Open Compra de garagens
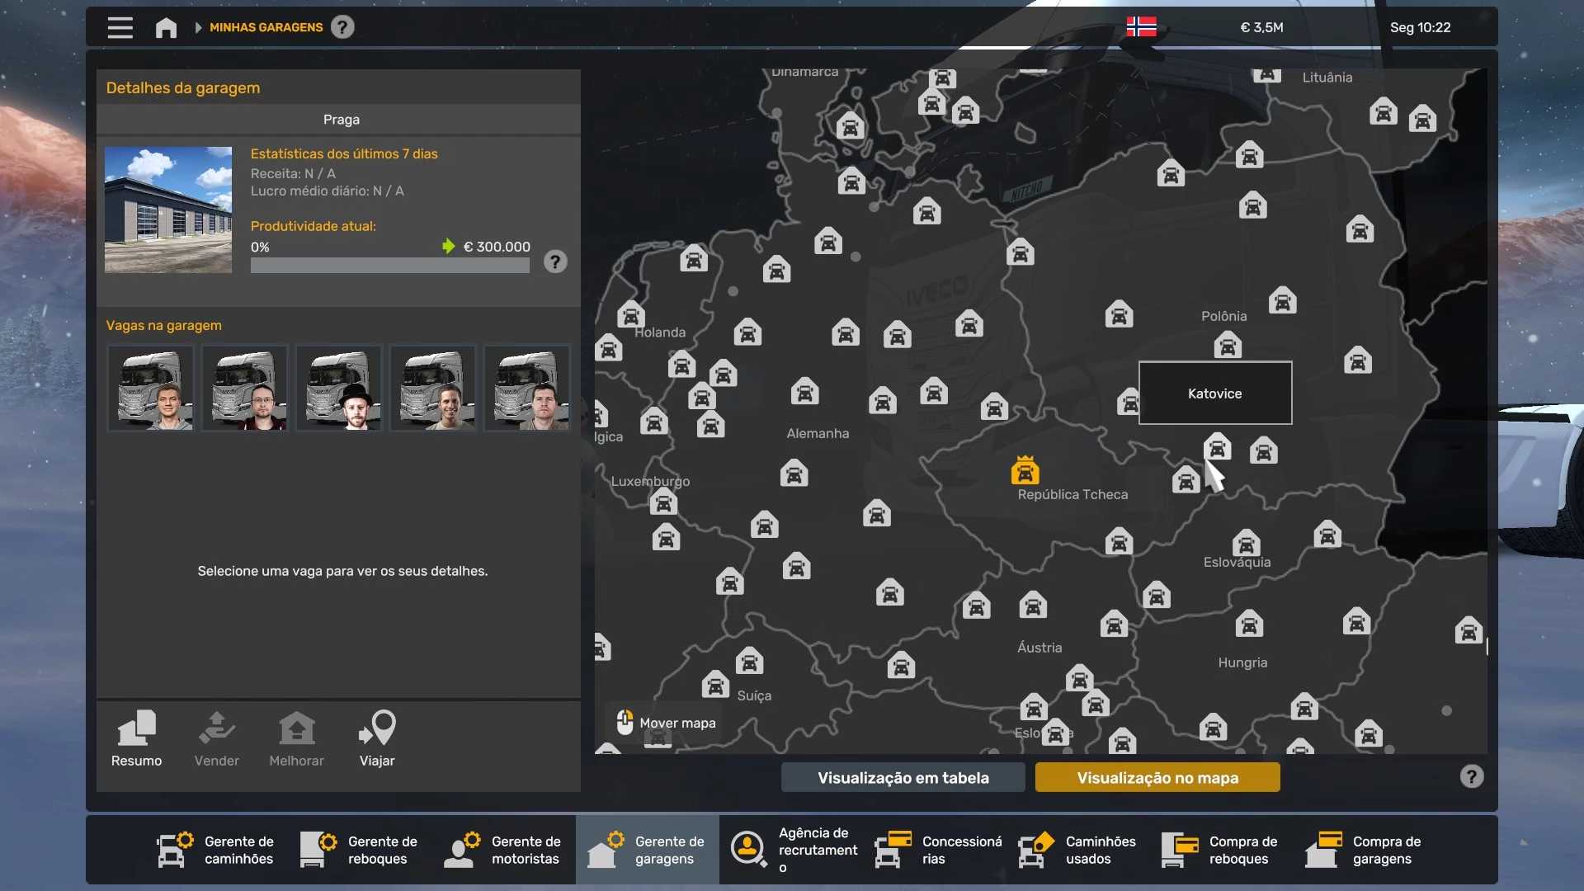 click(1365, 850)
